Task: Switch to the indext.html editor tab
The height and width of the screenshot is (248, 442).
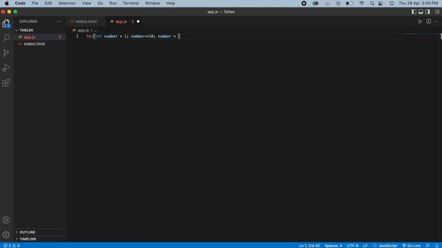Action: tap(86, 21)
